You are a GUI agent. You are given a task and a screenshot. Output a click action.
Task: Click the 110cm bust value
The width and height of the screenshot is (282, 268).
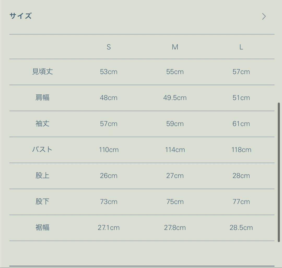click(x=109, y=150)
